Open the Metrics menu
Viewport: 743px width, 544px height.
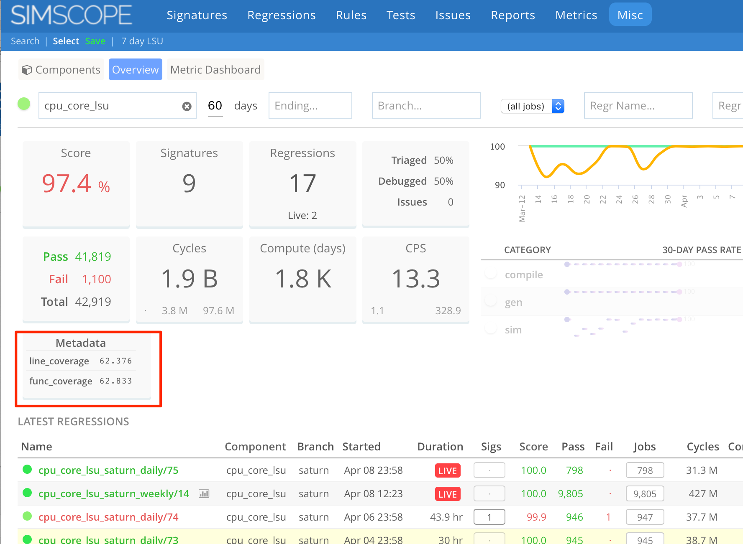pyautogui.click(x=576, y=15)
